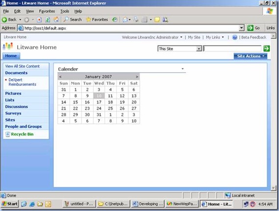Open Favorites star toolbar button
This screenshot has height=211, width=279.
click(97, 20)
